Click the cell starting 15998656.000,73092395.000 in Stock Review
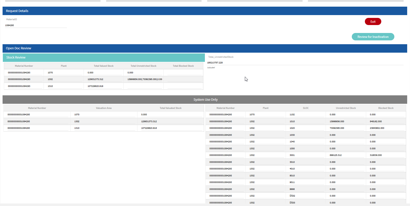The image size is (410, 206). [x=145, y=79]
